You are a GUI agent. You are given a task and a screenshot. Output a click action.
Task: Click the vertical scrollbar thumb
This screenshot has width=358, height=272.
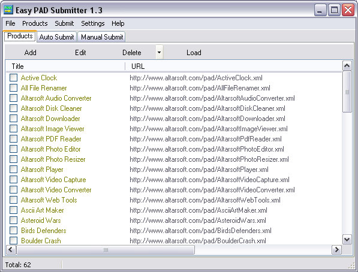[x=347, y=92]
